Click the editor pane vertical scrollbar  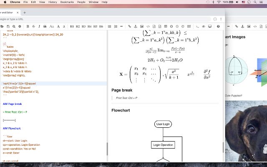coord(107,149)
